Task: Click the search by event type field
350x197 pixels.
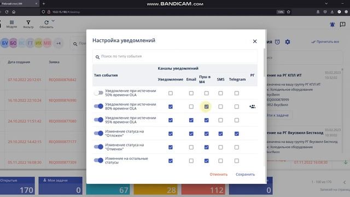Action: tap(175, 56)
